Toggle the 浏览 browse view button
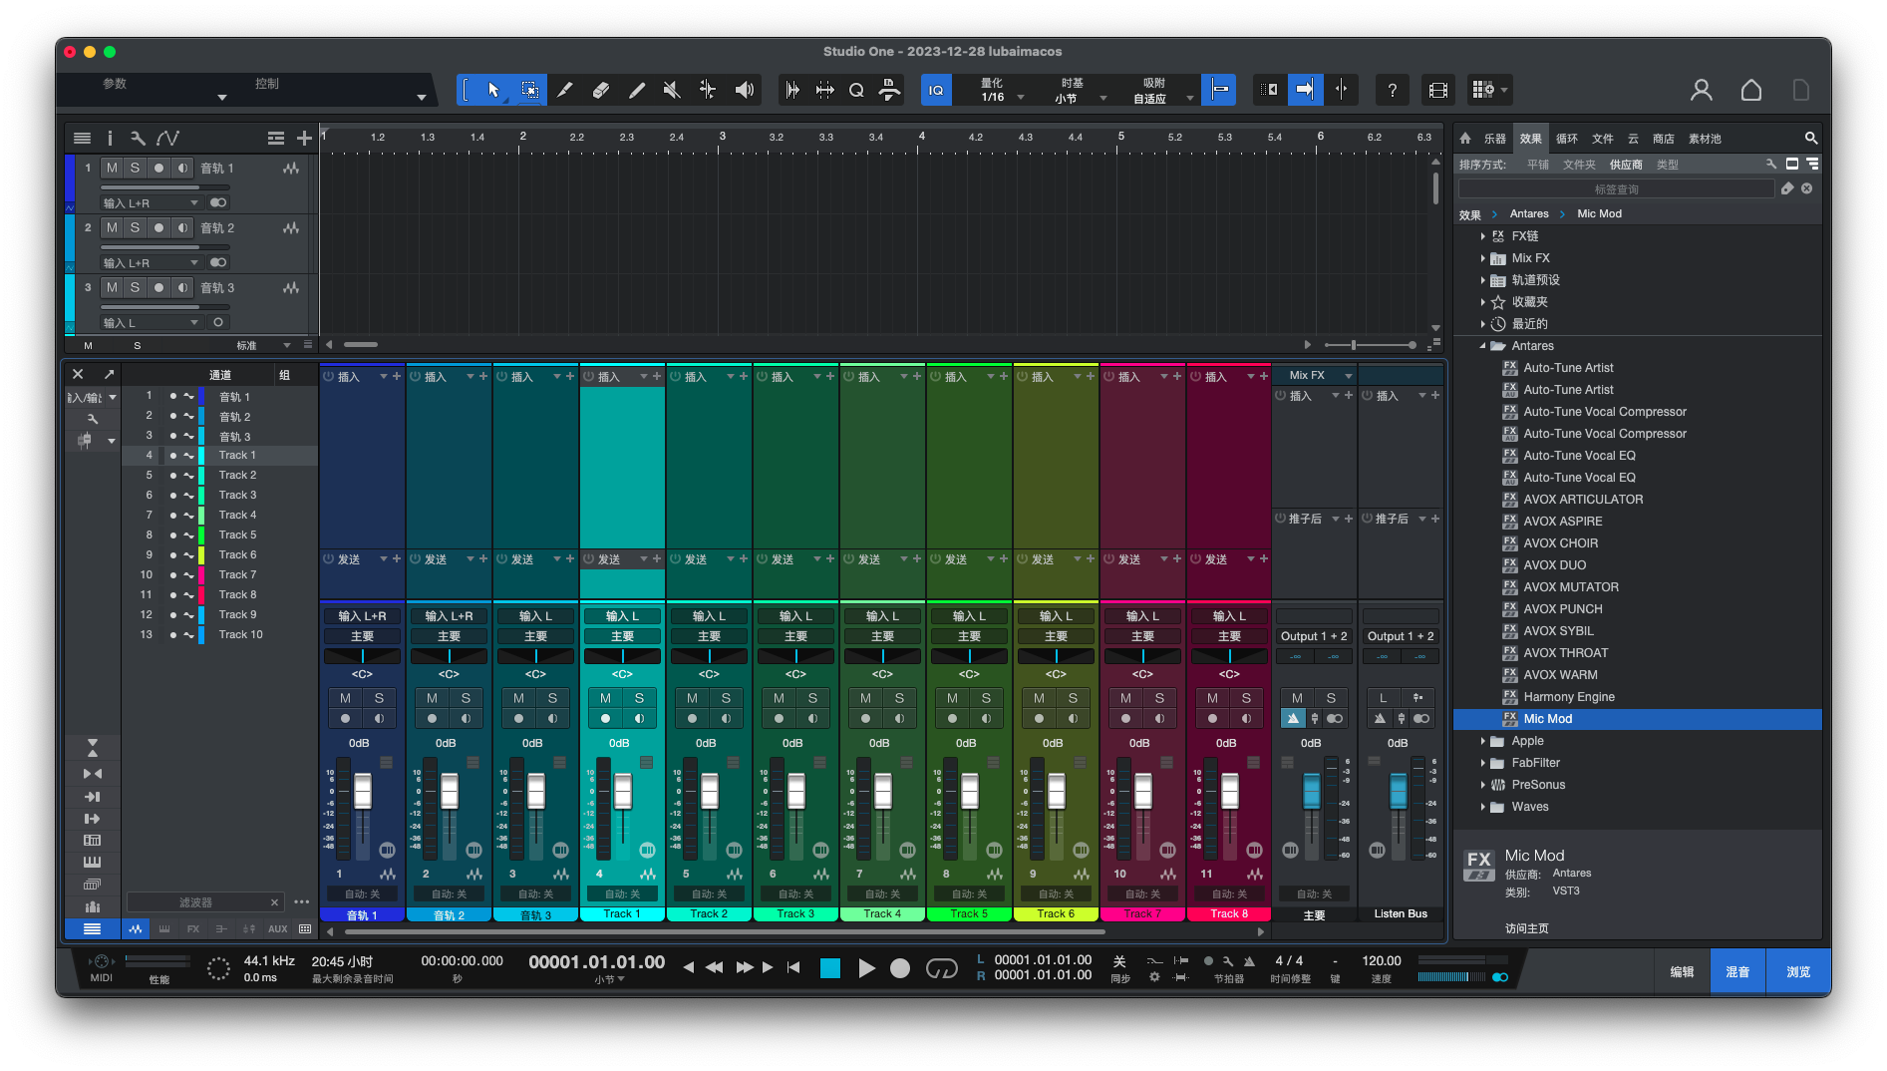This screenshot has width=1887, height=1071. [1798, 971]
